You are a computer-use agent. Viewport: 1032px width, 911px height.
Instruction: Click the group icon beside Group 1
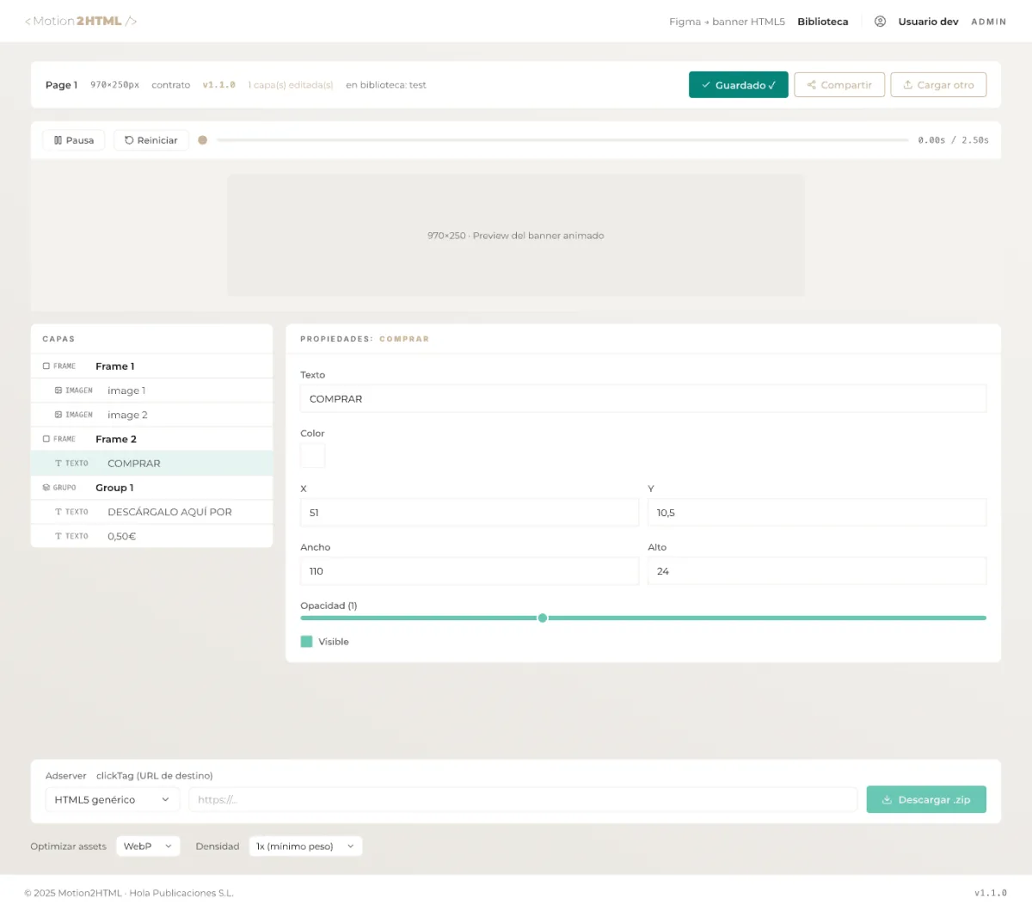coord(46,488)
